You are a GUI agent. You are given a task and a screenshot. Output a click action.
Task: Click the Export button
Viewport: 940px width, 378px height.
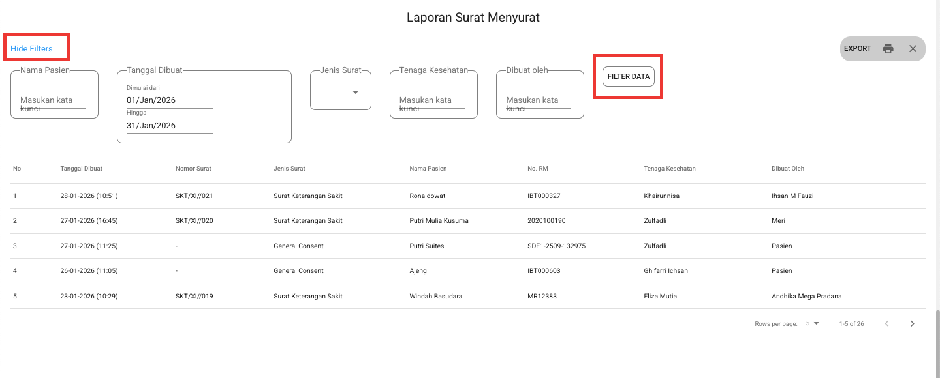pos(857,49)
